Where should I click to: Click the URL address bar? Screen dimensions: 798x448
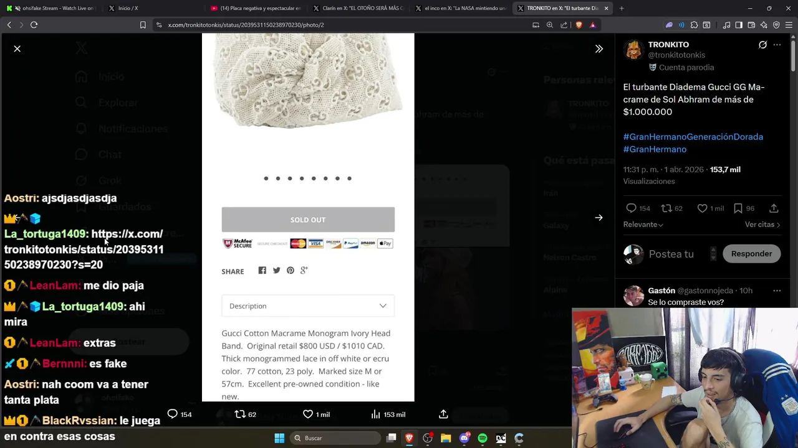[x=343, y=25]
